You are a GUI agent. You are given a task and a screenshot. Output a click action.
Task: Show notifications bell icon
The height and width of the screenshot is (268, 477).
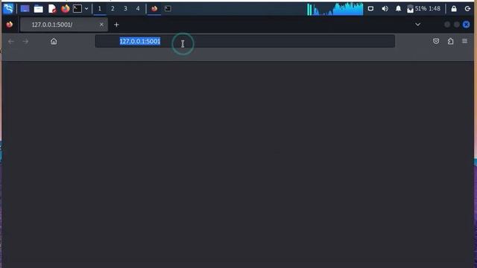coord(398,9)
